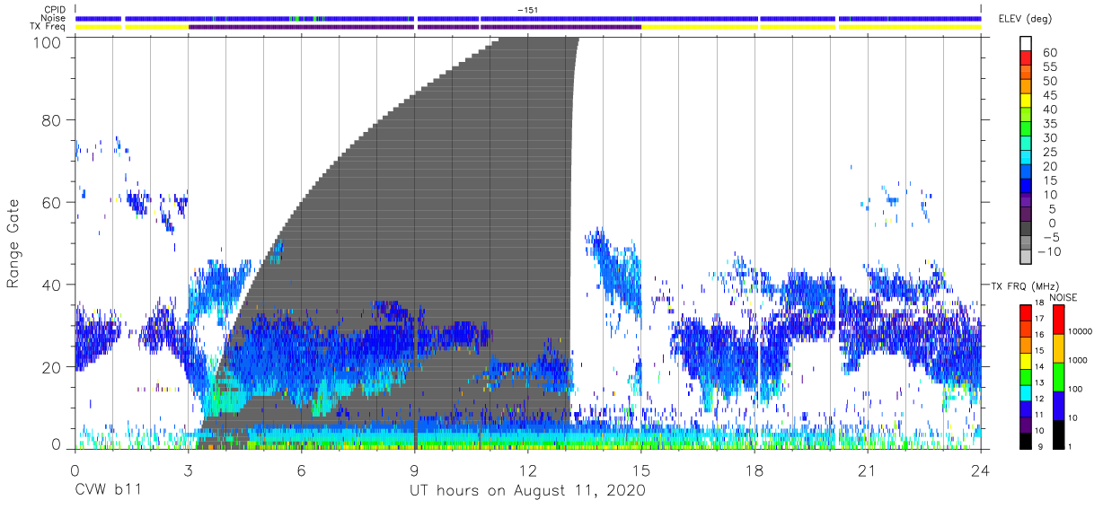Select the red 17–18 MHz TX FRQ swatch
The image size is (1103, 509).
(1025, 312)
